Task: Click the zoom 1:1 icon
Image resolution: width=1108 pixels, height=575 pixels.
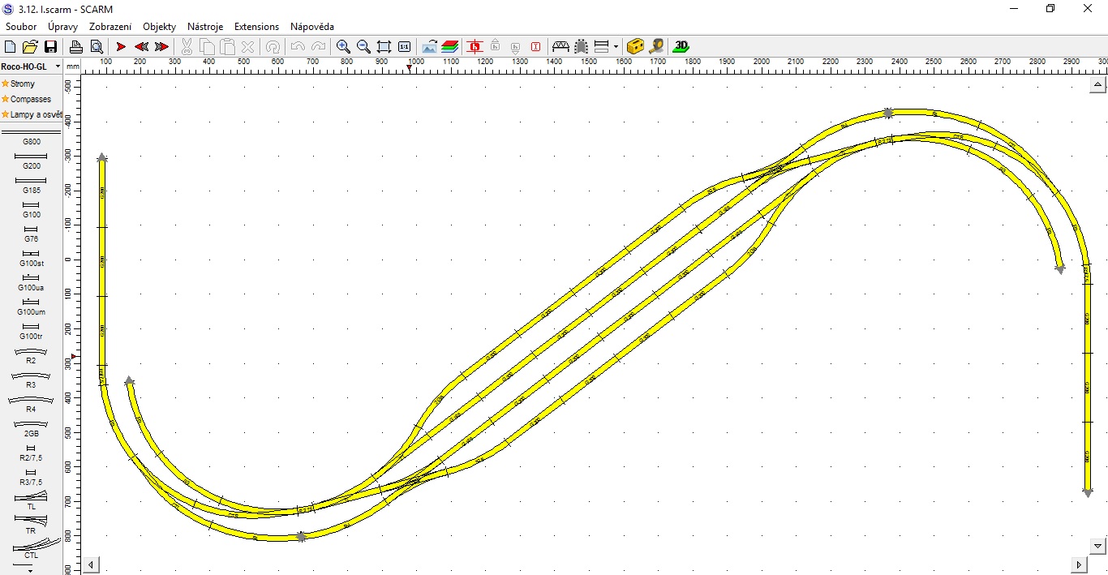Action: pos(404,47)
